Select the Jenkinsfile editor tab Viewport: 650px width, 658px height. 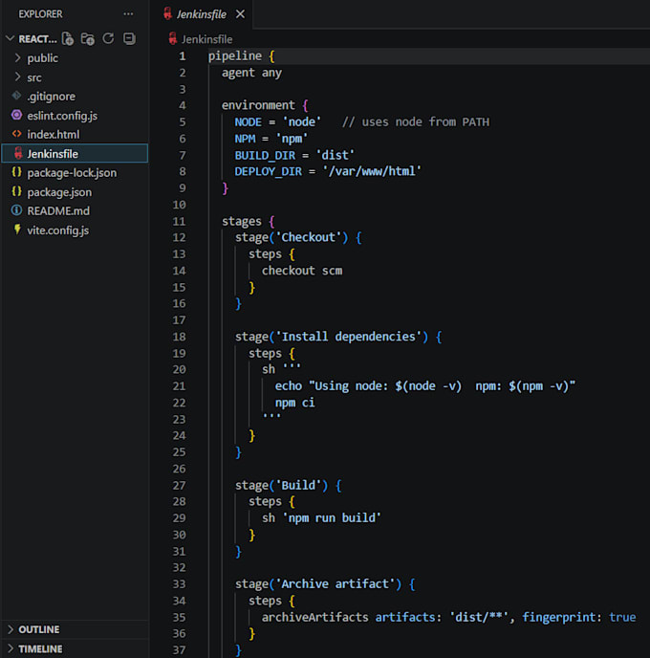(202, 14)
